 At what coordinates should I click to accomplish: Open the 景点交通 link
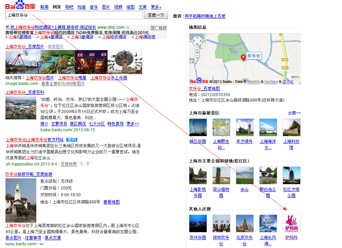(x=53, y=238)
